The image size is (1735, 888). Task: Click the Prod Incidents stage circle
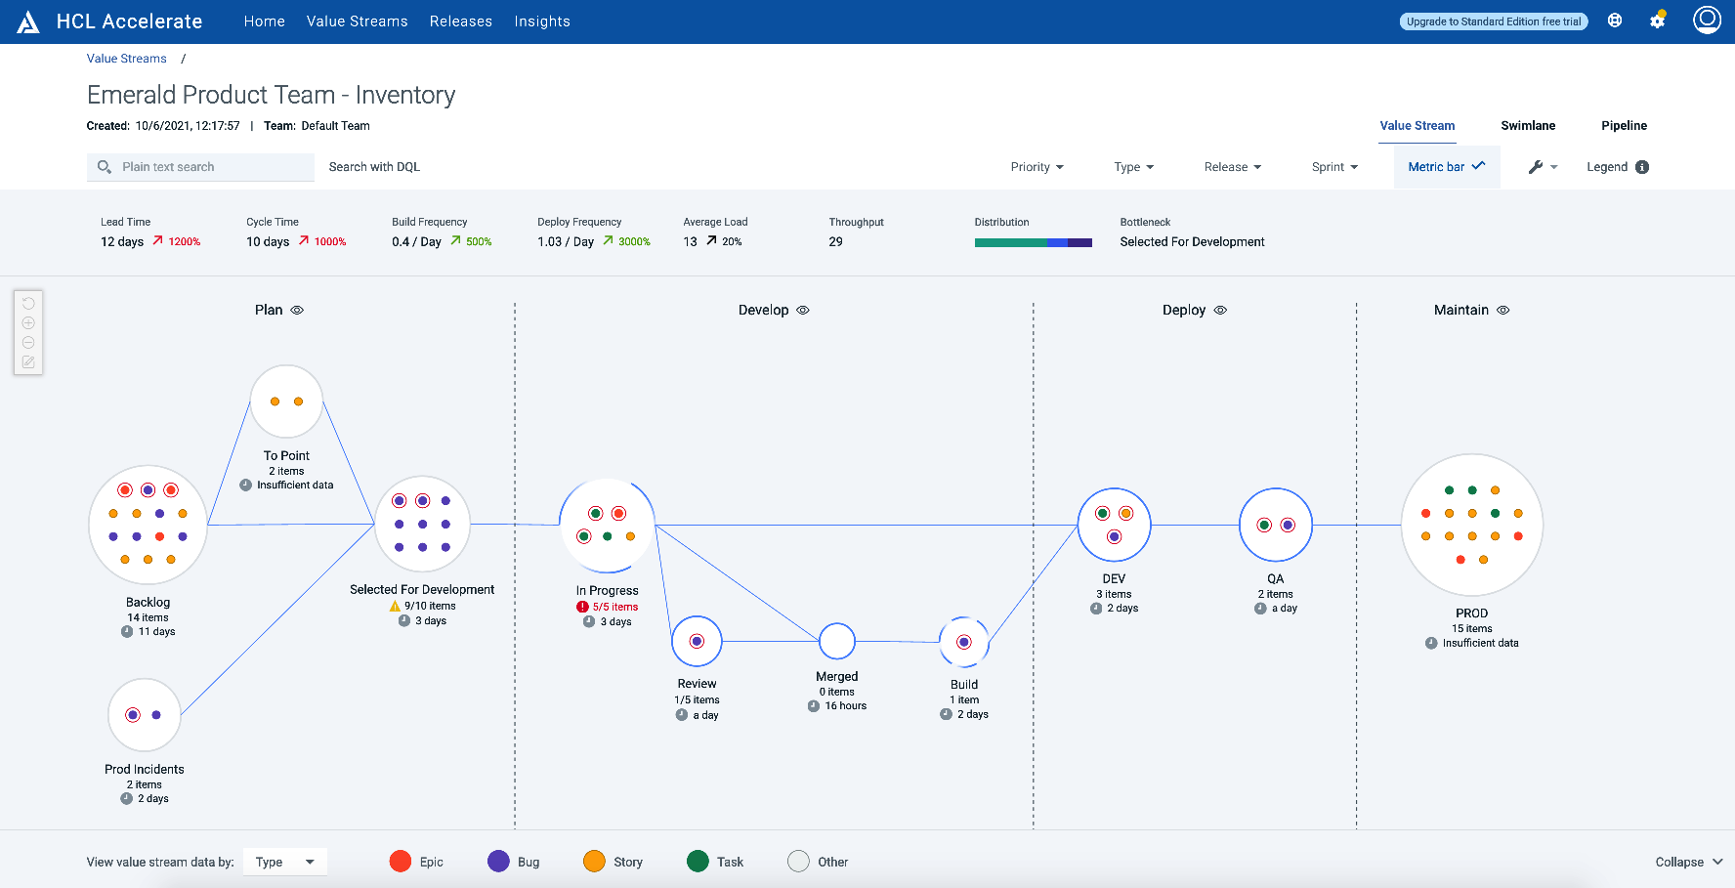point(145,715)
